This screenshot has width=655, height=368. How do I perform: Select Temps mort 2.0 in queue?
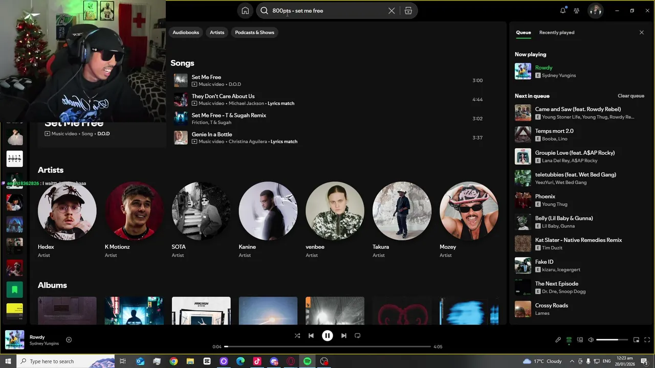coord(580,135)
